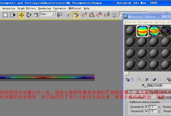Image resolution: width=171 pixels, height=116 pixels.
Task: Click the Reset Map/Mtl delete X icon
Action: tap(147, 80)
